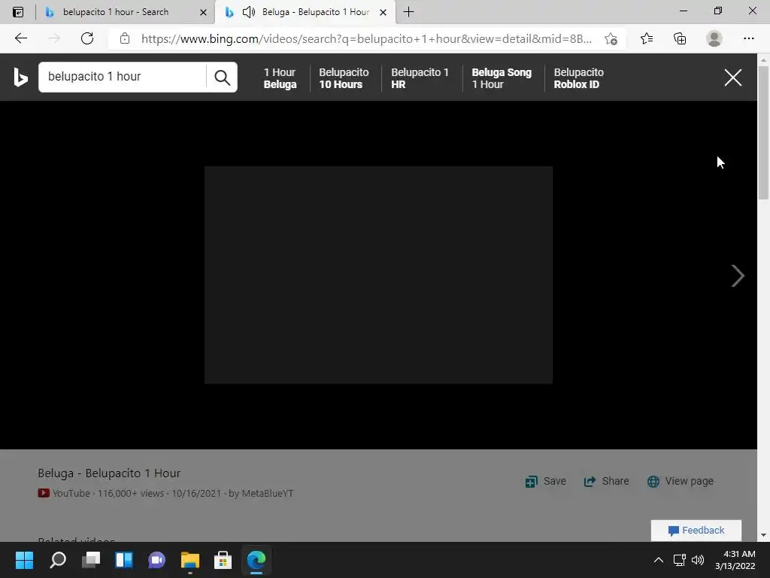The image size is (770, 578).
Task: Open the Favorites list
Action: click(x=647, y=38)
